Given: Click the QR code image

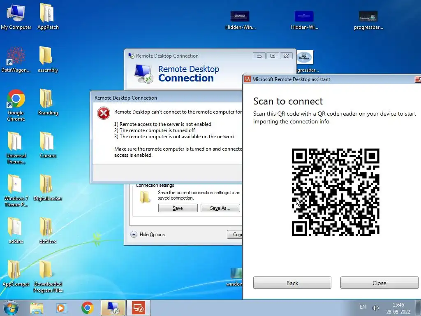Looking at the screenshot, I should [335, 192].
